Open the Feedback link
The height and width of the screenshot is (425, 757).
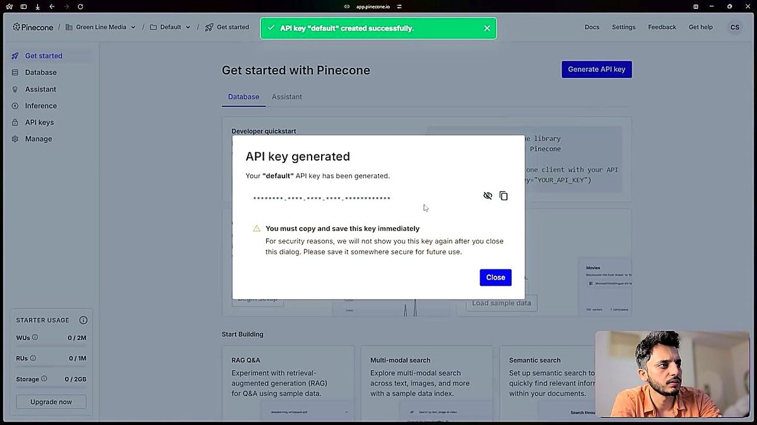click(662, 27)
